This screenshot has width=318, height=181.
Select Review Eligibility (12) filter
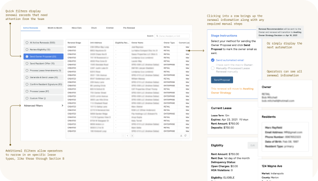pos(43,50)
